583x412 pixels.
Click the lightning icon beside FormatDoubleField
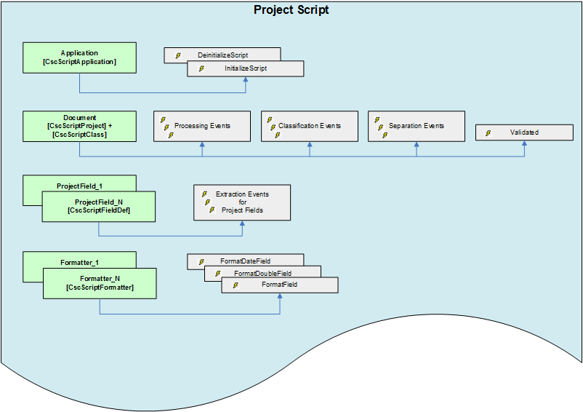[x=217, y=274]
